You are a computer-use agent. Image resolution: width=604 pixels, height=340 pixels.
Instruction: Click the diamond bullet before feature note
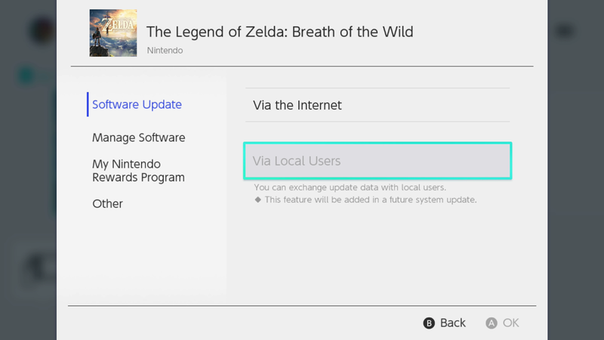(x=257, y=199)
